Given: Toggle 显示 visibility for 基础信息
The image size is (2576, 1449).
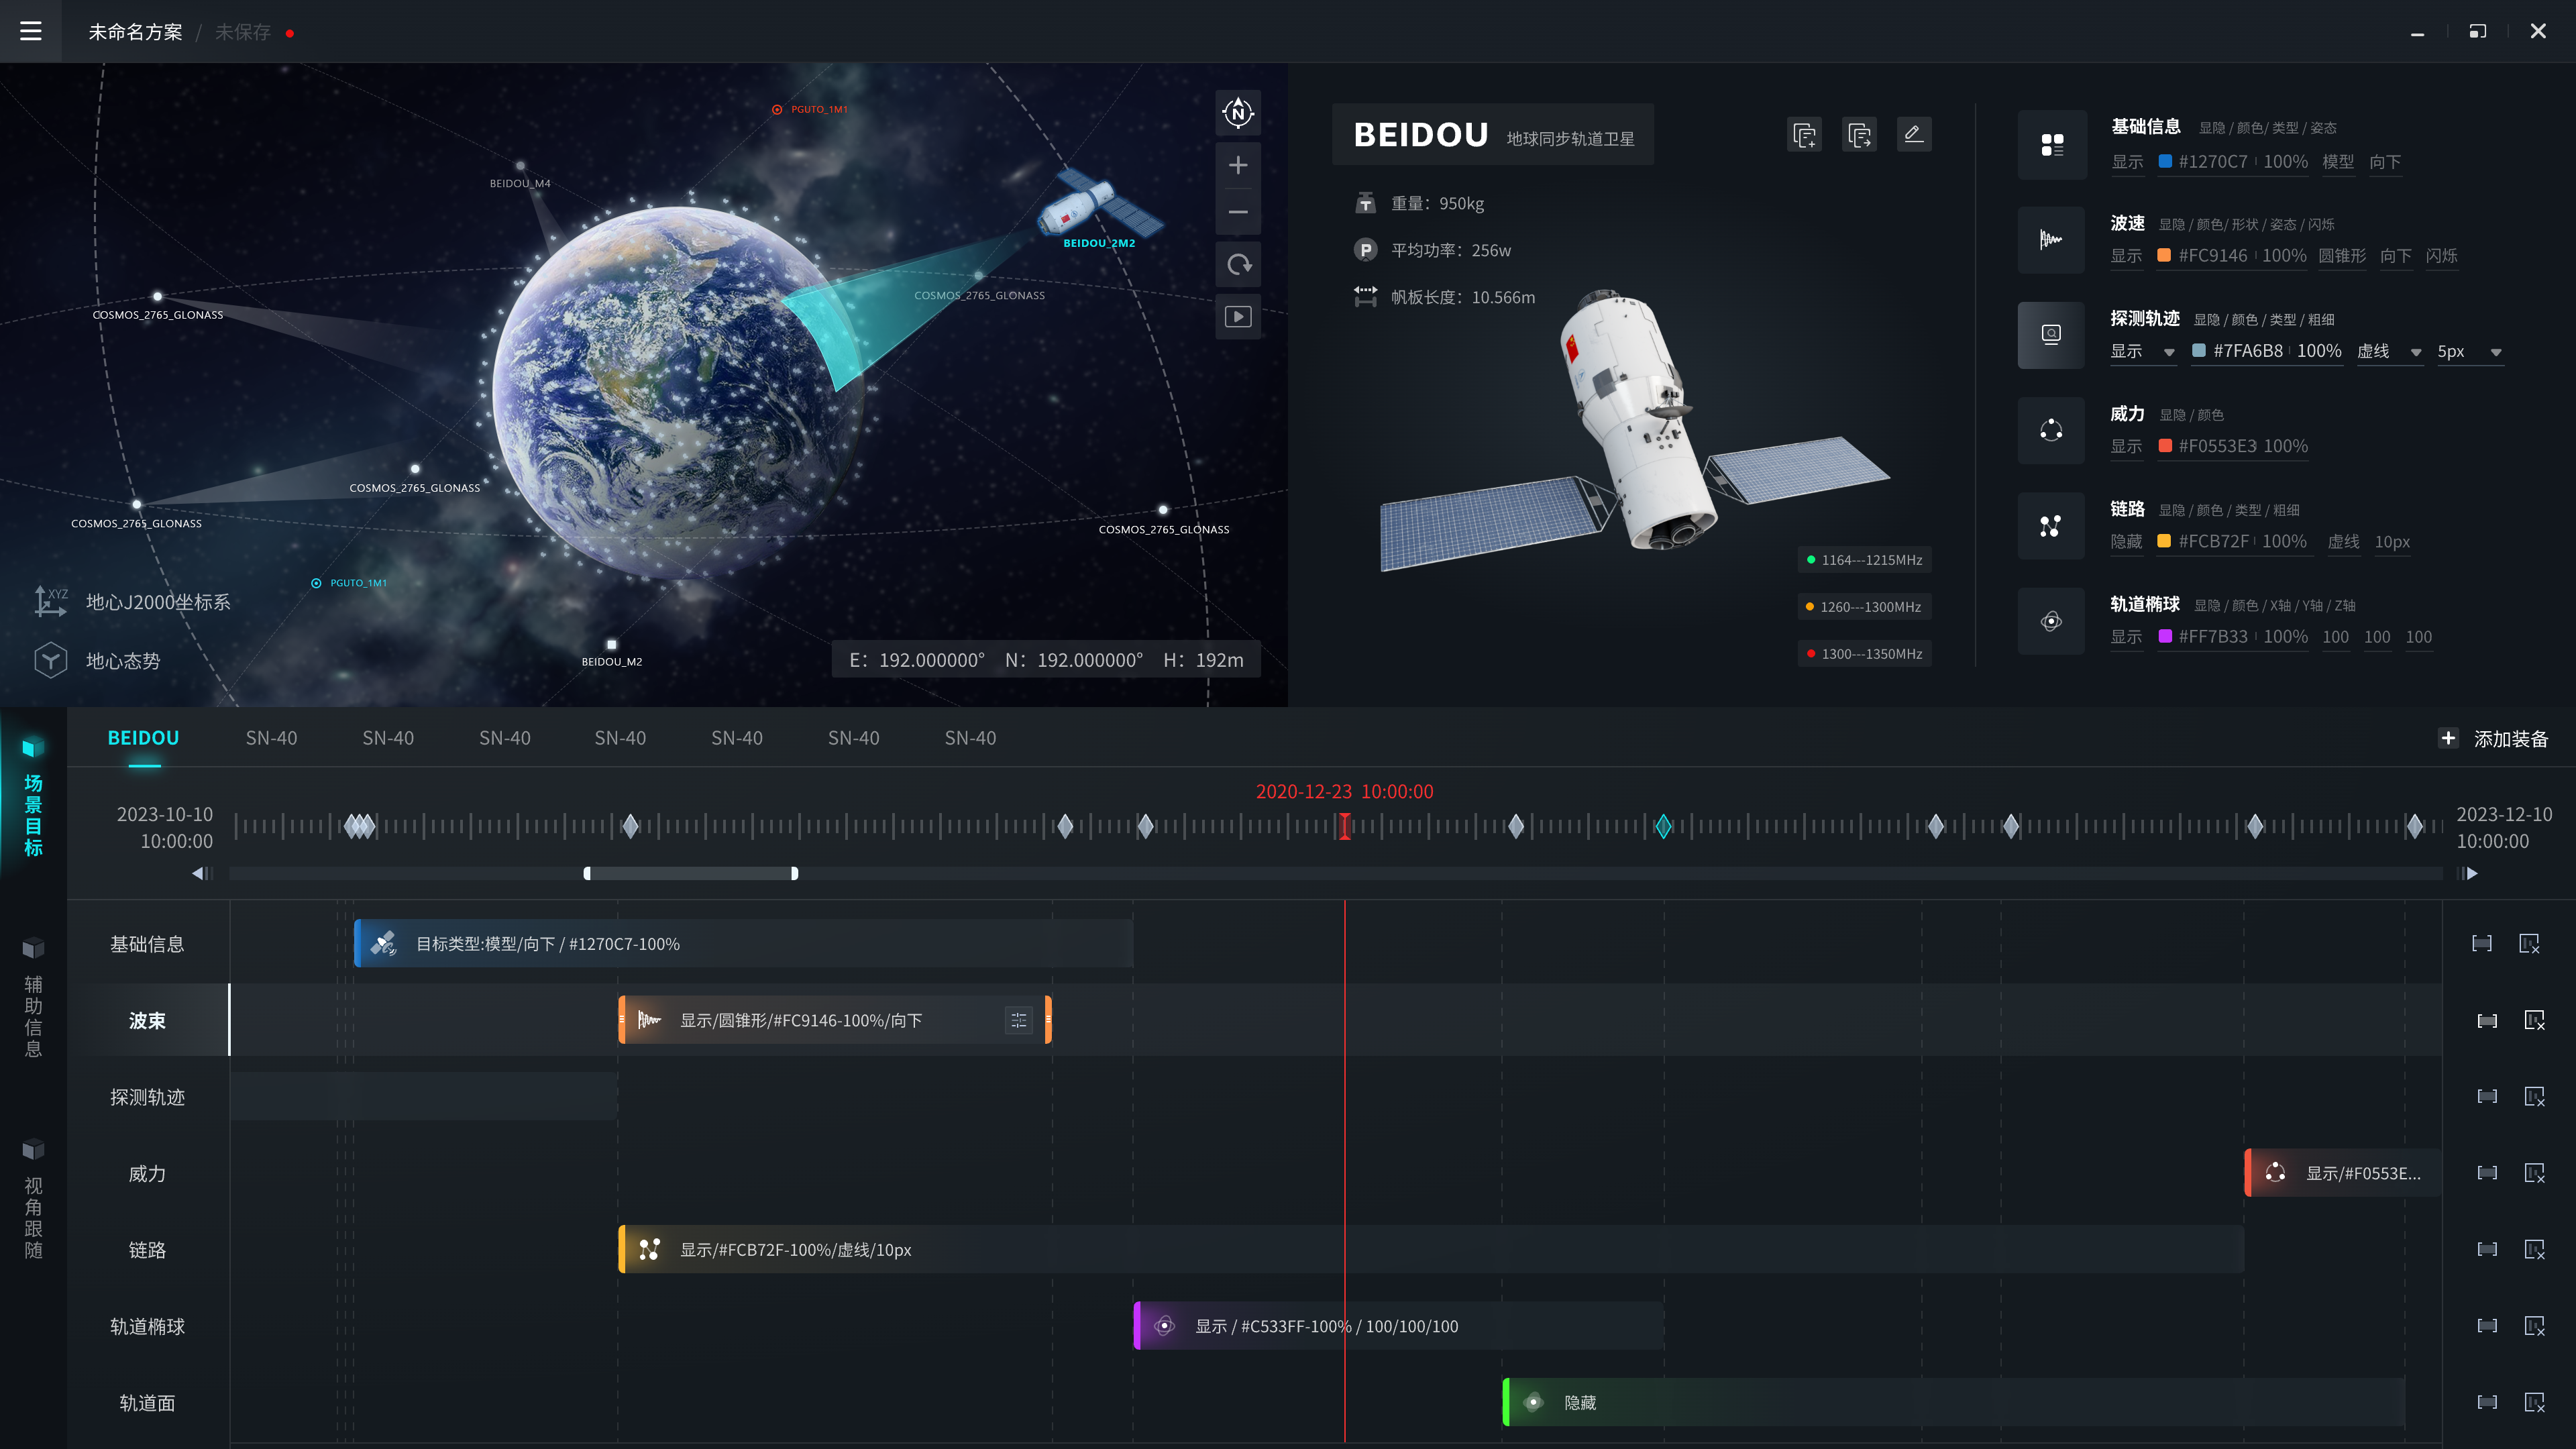Looking at the screenshot, I should [x=2127, y=162].
